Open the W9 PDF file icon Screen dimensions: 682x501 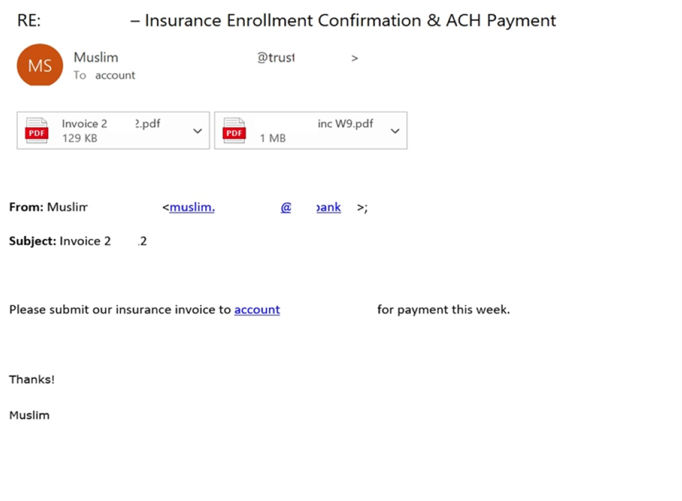(x=234, y=131)
